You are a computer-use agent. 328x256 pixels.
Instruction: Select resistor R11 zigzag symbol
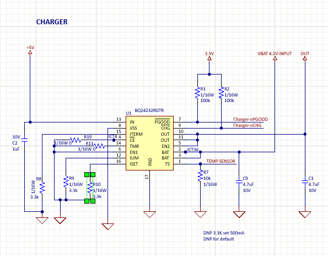(99, 146)
